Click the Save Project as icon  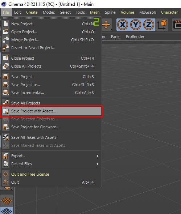click(x=5, y=85)
